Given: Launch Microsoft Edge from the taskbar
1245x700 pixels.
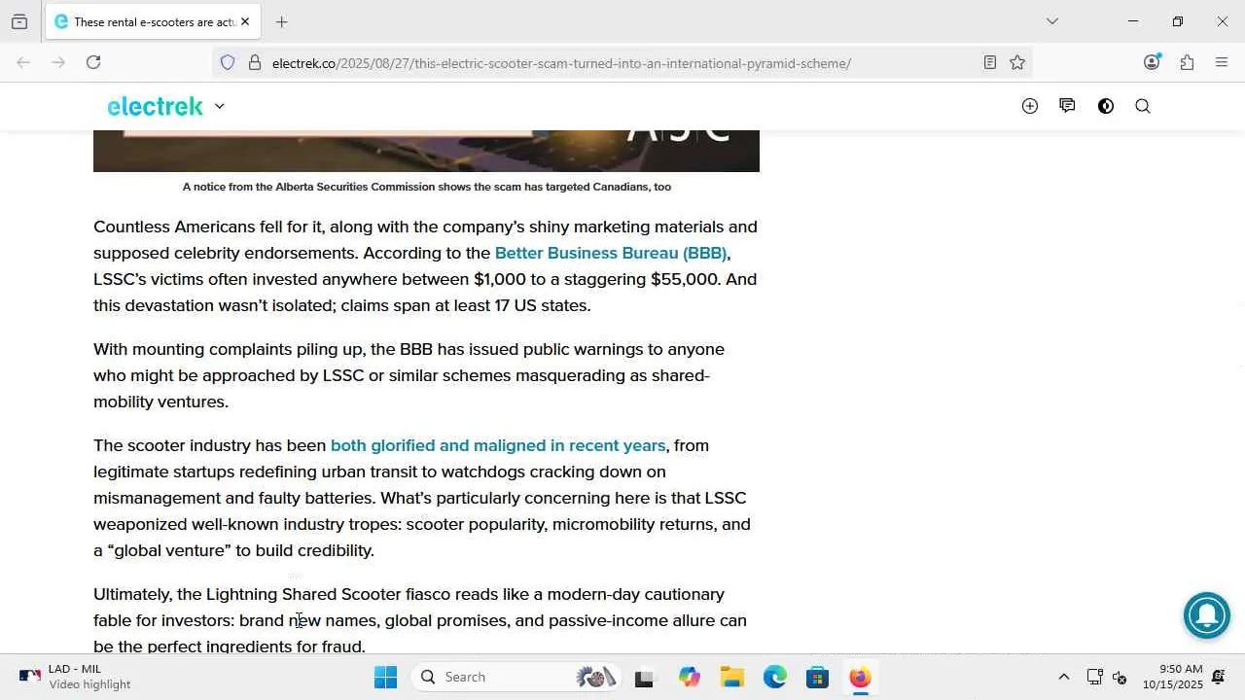Looking at the screenshot, I should (775, 678).
